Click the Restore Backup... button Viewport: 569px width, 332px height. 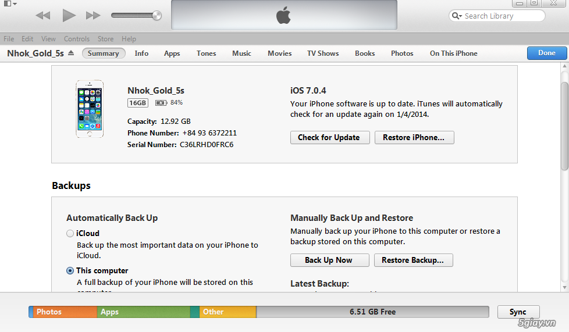point(413,260)
